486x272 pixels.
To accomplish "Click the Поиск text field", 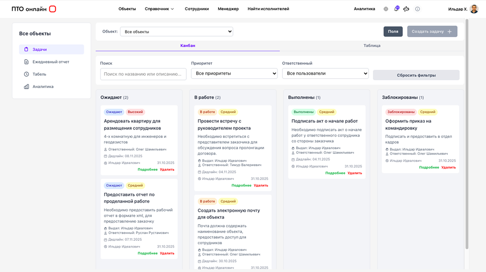I will pyautogui.click(x=143, y=74).
